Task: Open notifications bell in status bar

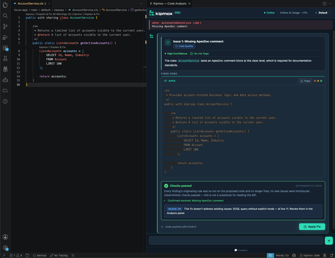Action: 331,255
